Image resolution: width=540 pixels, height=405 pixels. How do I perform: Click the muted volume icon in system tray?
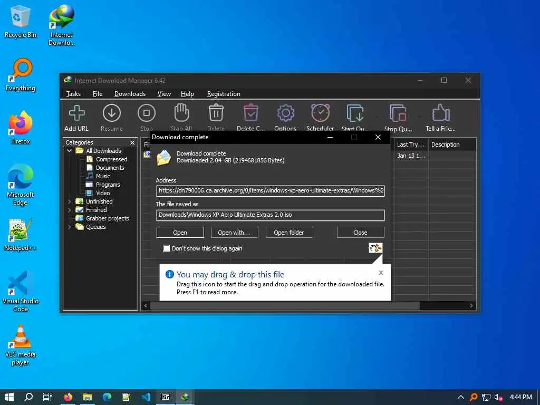pyautogui.click(x=498, y=398)
